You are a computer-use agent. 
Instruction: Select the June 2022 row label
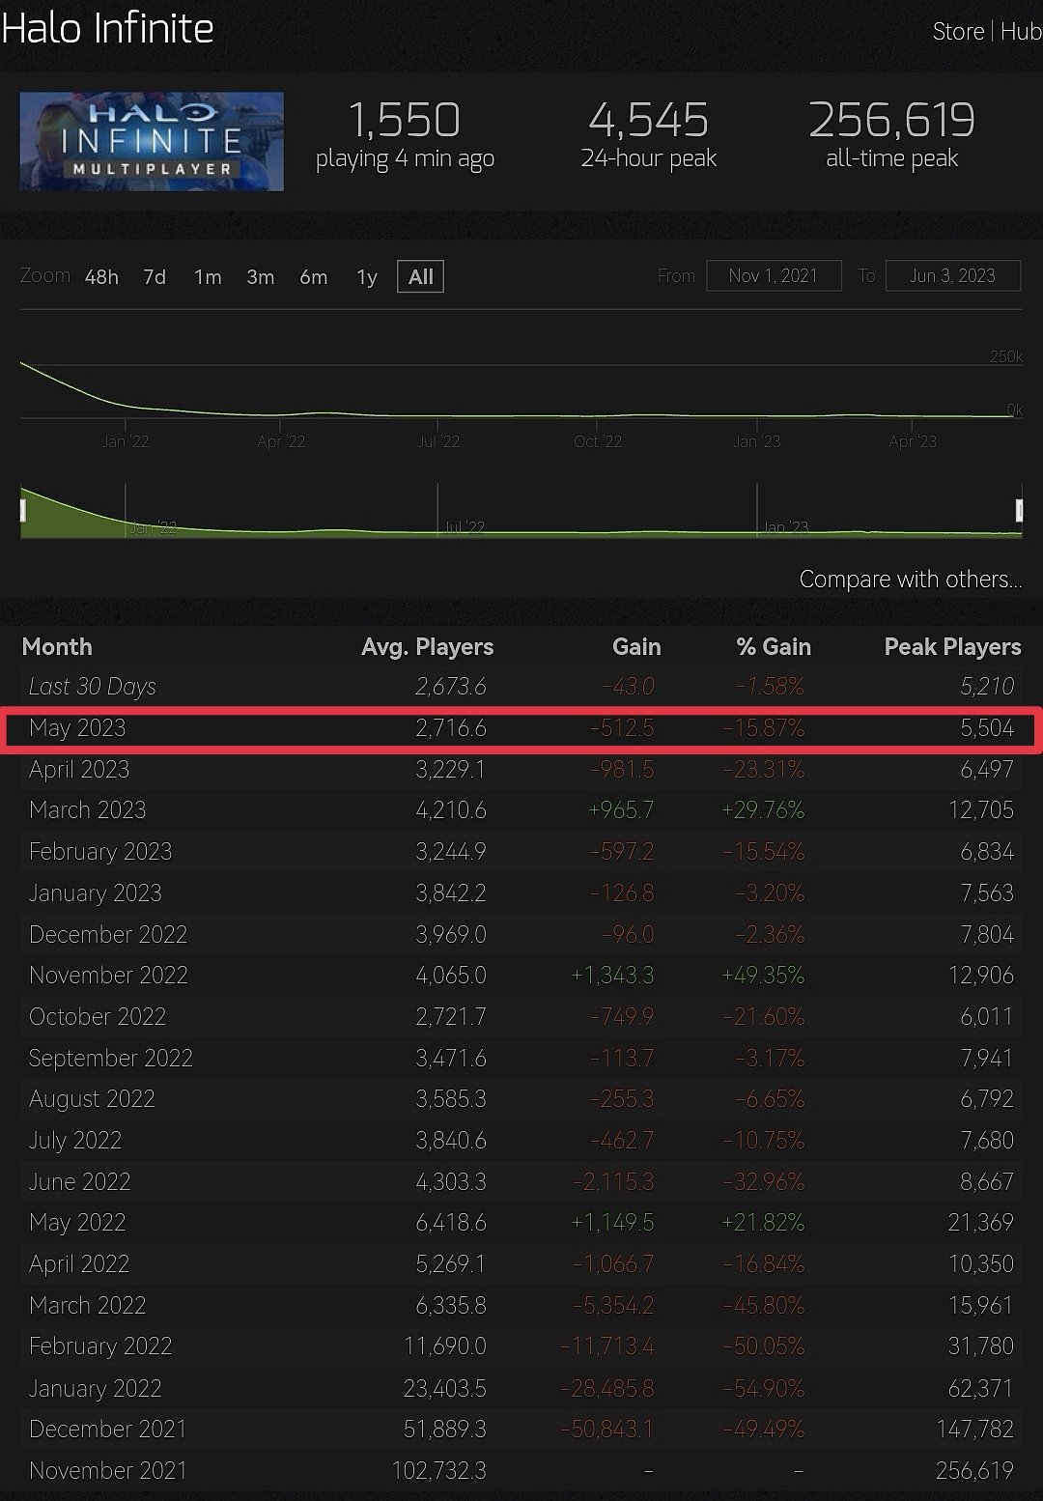(80, 1182)
